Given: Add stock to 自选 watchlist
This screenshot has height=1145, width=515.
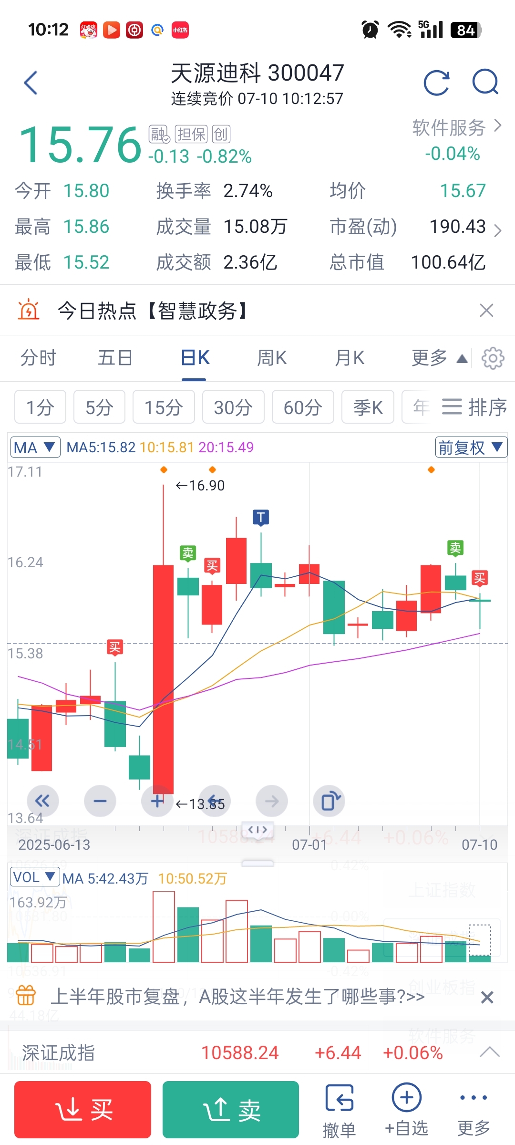Looking at the screenshot, I should (407, 1110).
